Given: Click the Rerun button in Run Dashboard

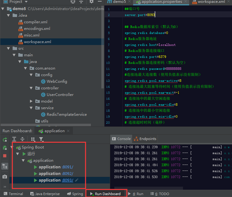Looking at the screenshot, I should pyautogui.click(x=5, y=139).
